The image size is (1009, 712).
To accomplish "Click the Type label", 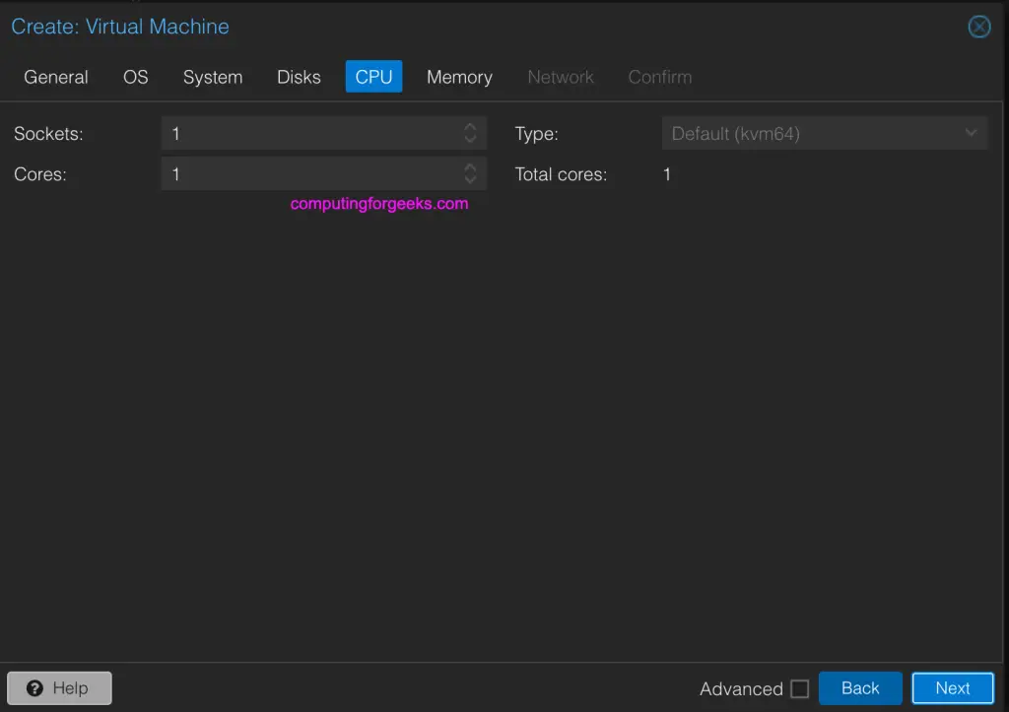I will [536, 134].
